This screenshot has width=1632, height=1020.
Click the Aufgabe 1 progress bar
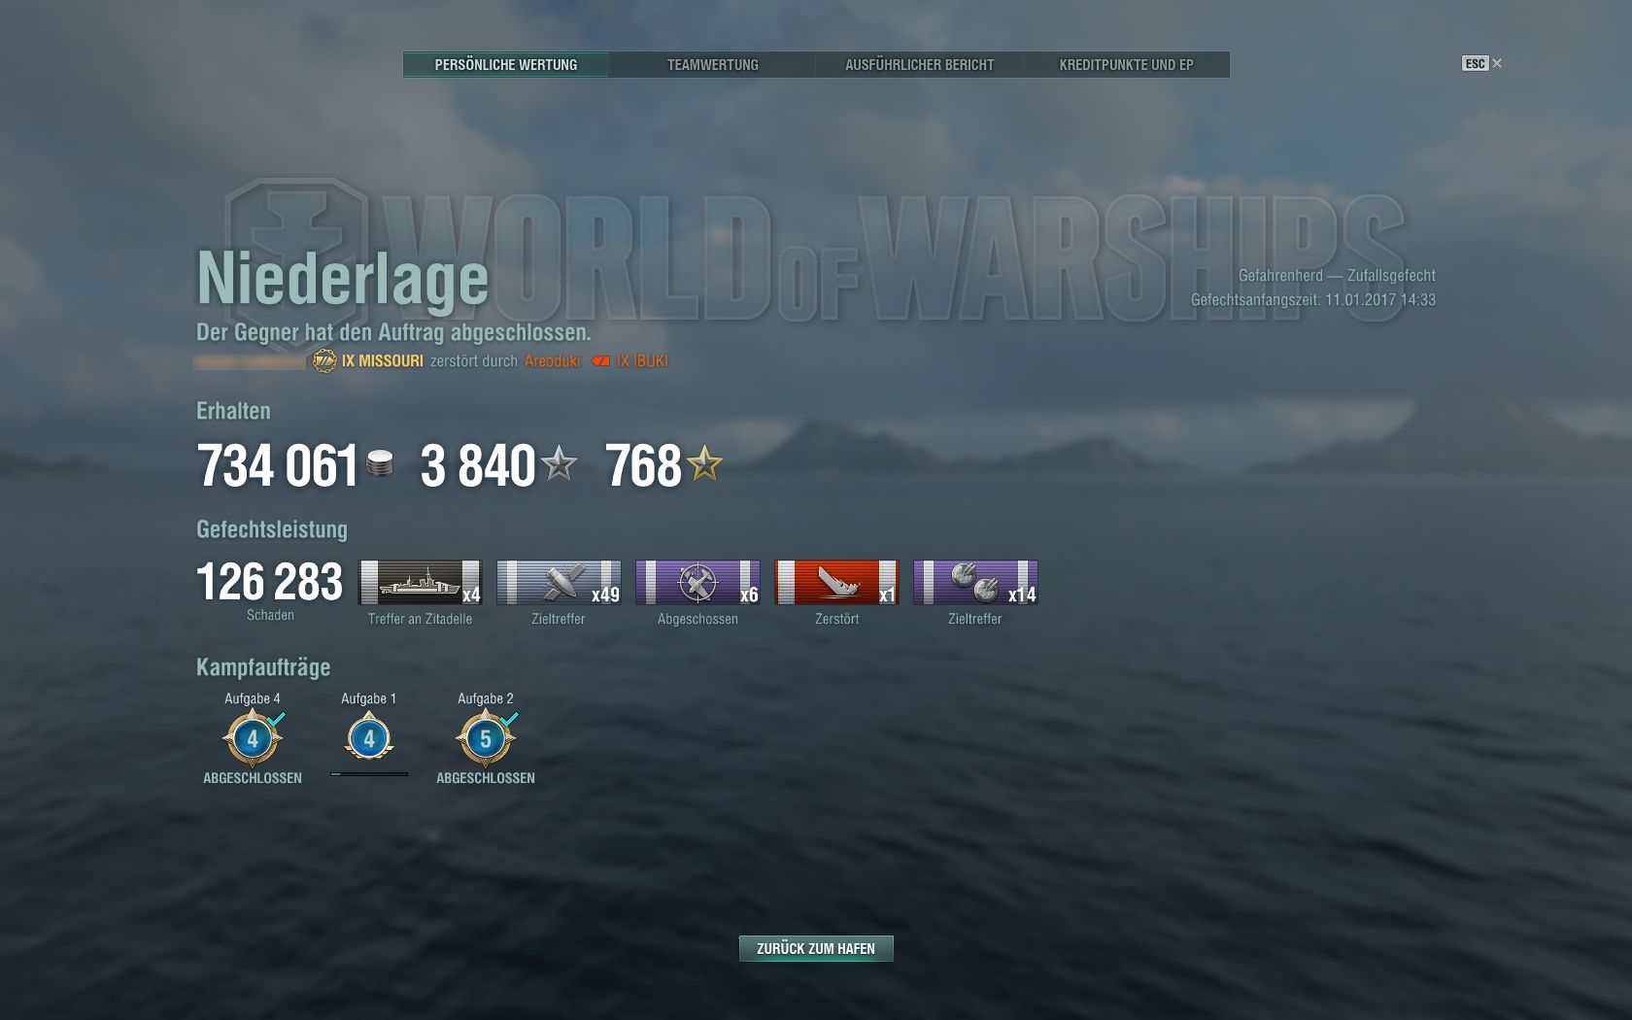point(369,774)
